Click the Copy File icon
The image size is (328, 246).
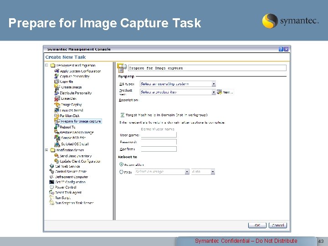56,82
